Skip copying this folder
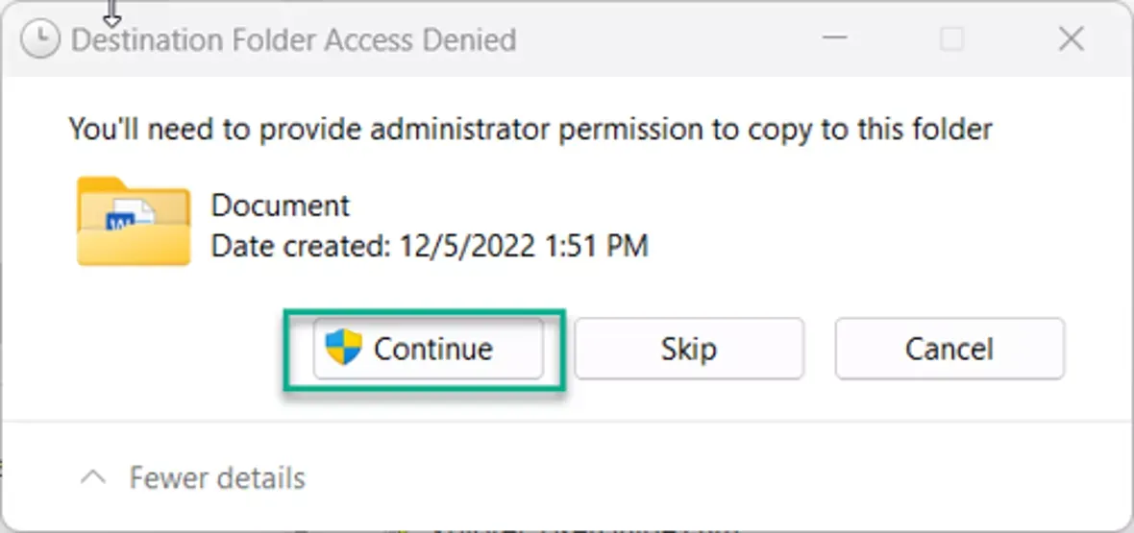 pos(688,349)
